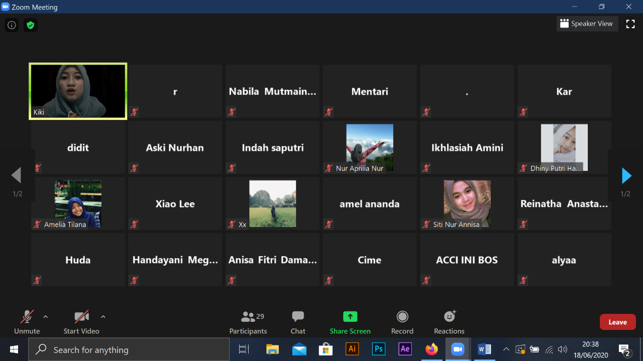Click the green encryption shield icon
The width and height of the screenshot is (643, 361).
31,25
